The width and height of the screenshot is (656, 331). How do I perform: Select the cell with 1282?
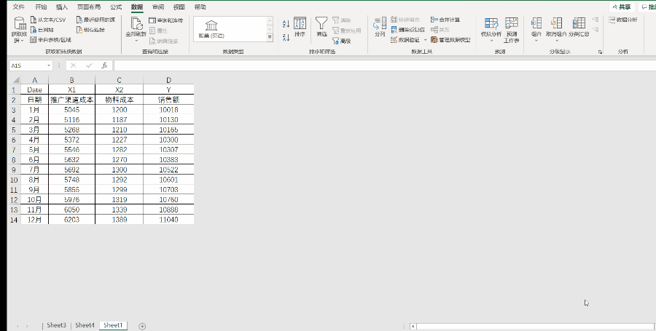tap(120, 150)
